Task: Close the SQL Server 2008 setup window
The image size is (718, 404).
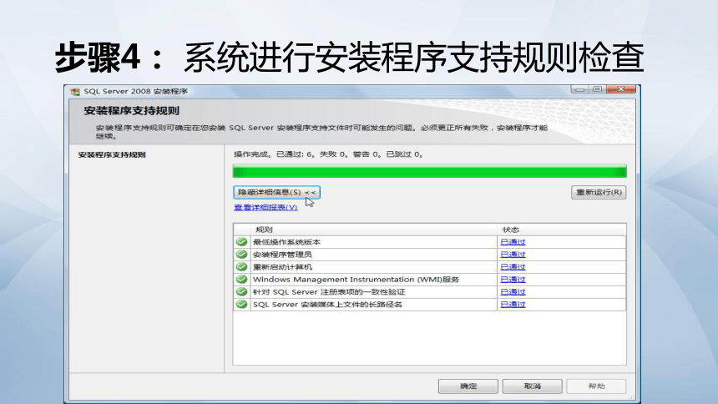Action: point(621,89)
